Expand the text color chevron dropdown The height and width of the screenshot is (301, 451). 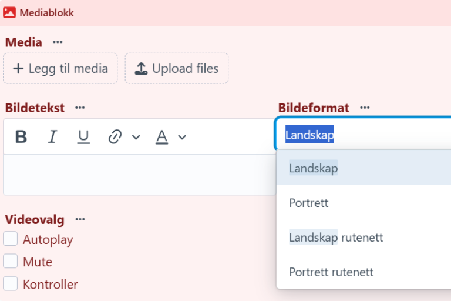(182, 137)
